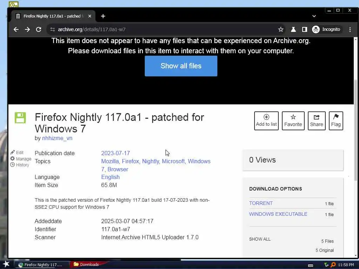Open the Firefox topic link
This screenshot has height=269, width=359.
130,161
